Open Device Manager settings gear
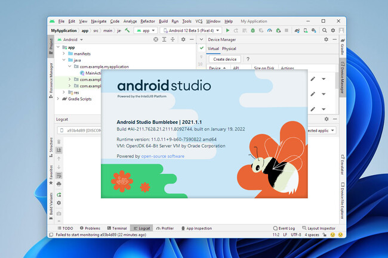Image resolution: width=388 pixels, height=258 pixels. [326, 39]
